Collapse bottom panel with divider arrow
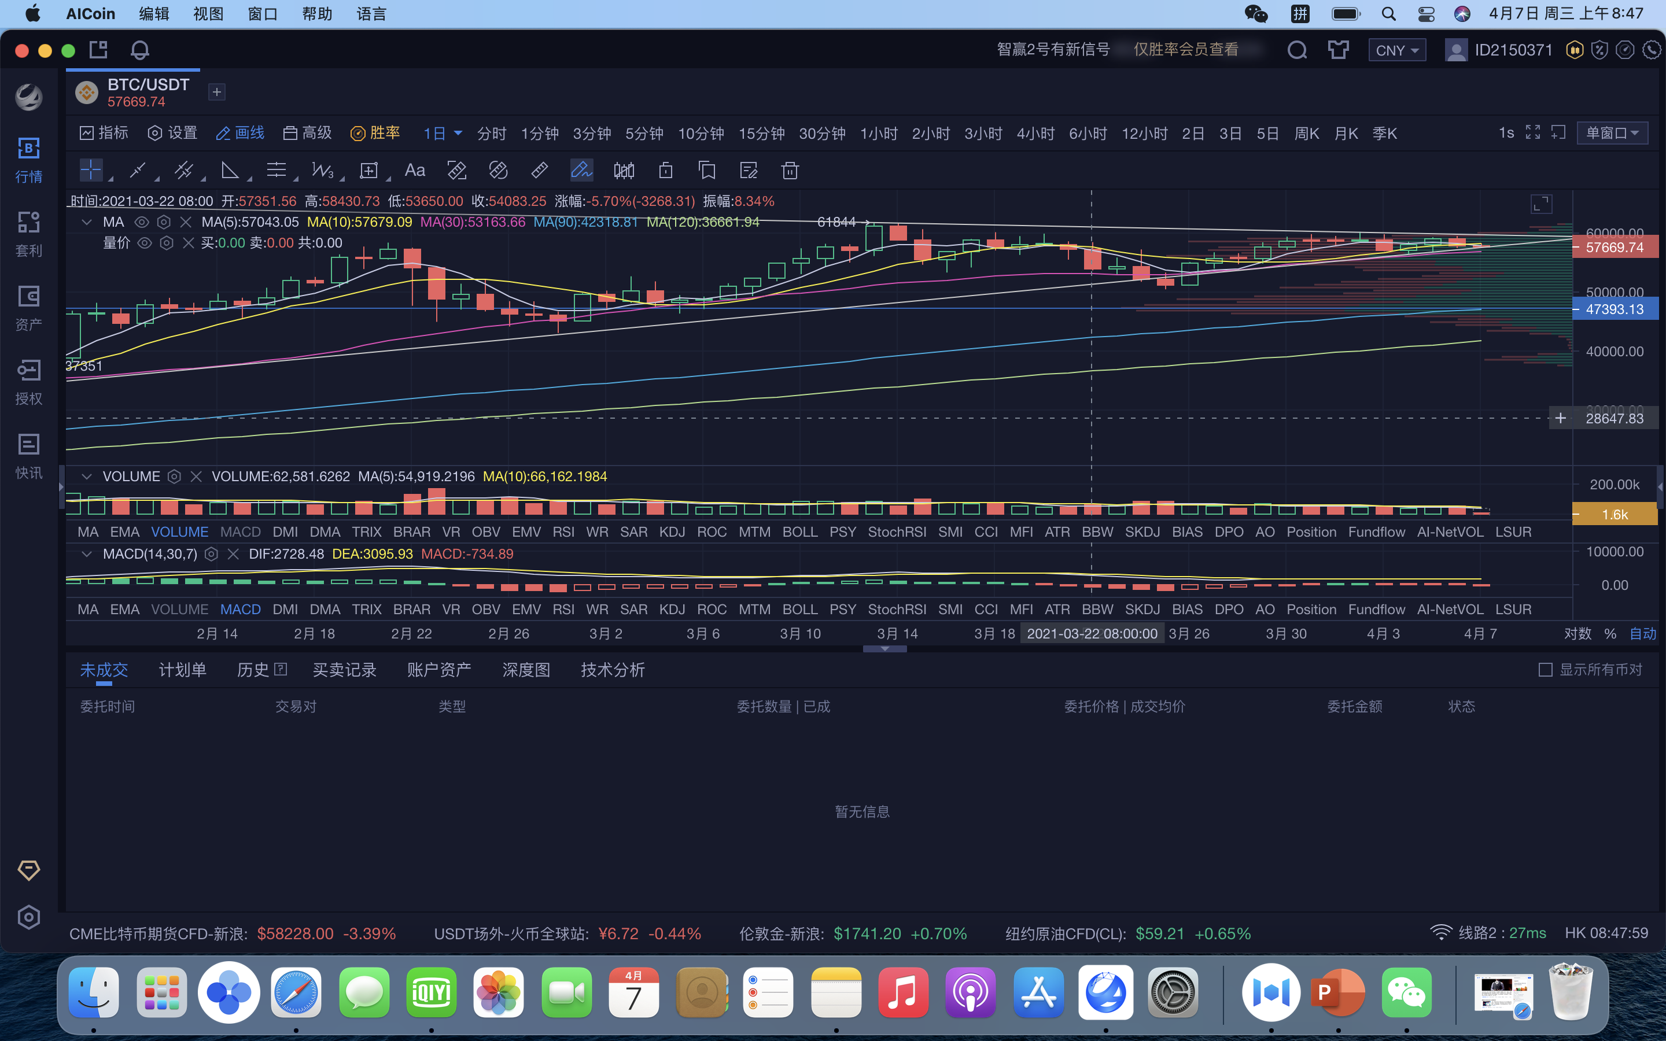Screen dimensions: 1666x1041 (884, 648)
